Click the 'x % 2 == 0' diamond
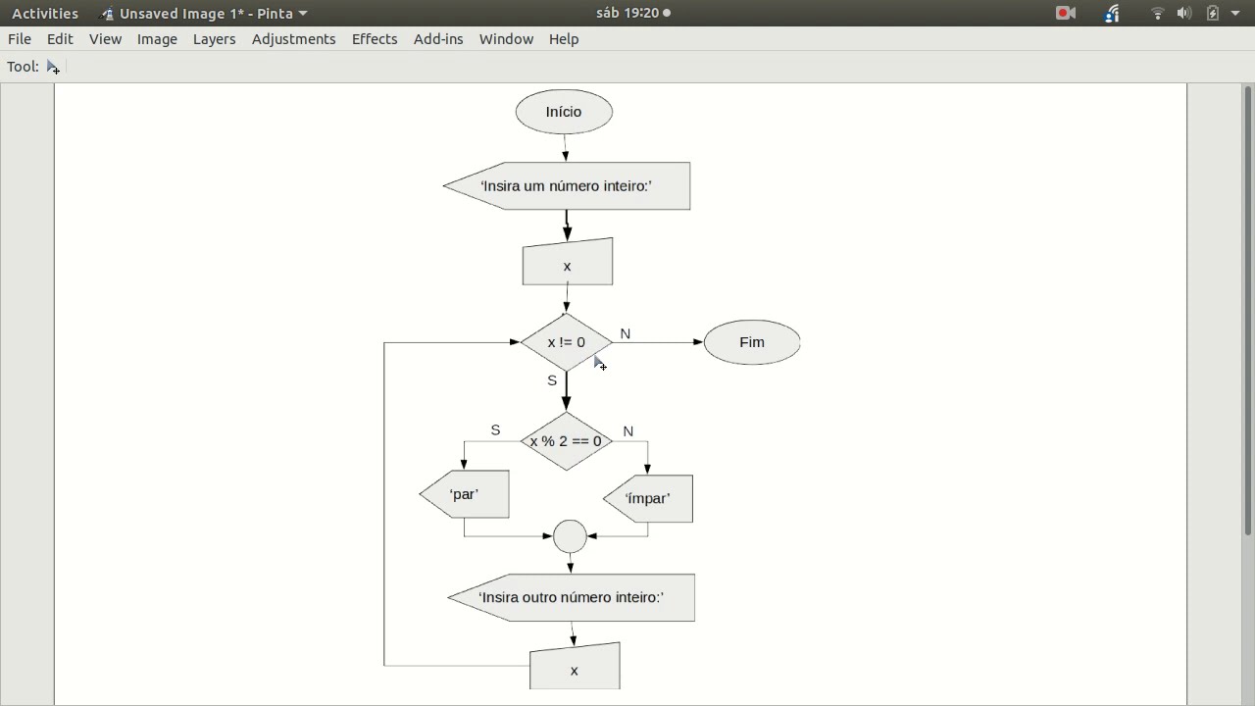Screen dimensions: 1255x706 [x=566, y=441]
